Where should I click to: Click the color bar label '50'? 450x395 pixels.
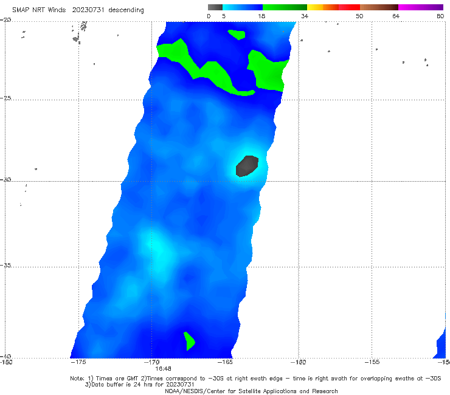[359, 16]
